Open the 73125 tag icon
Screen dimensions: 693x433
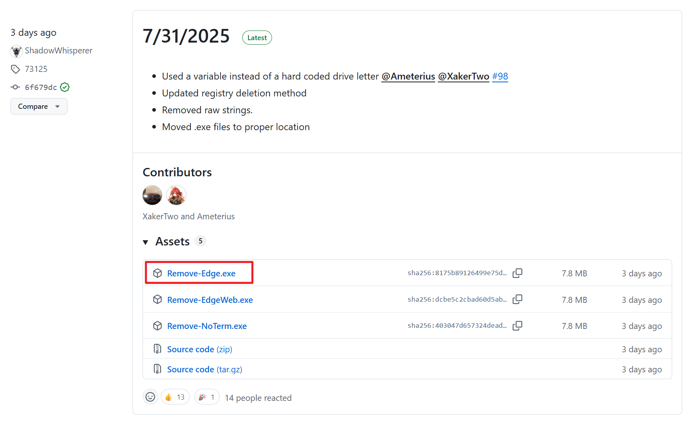[15, 69]
